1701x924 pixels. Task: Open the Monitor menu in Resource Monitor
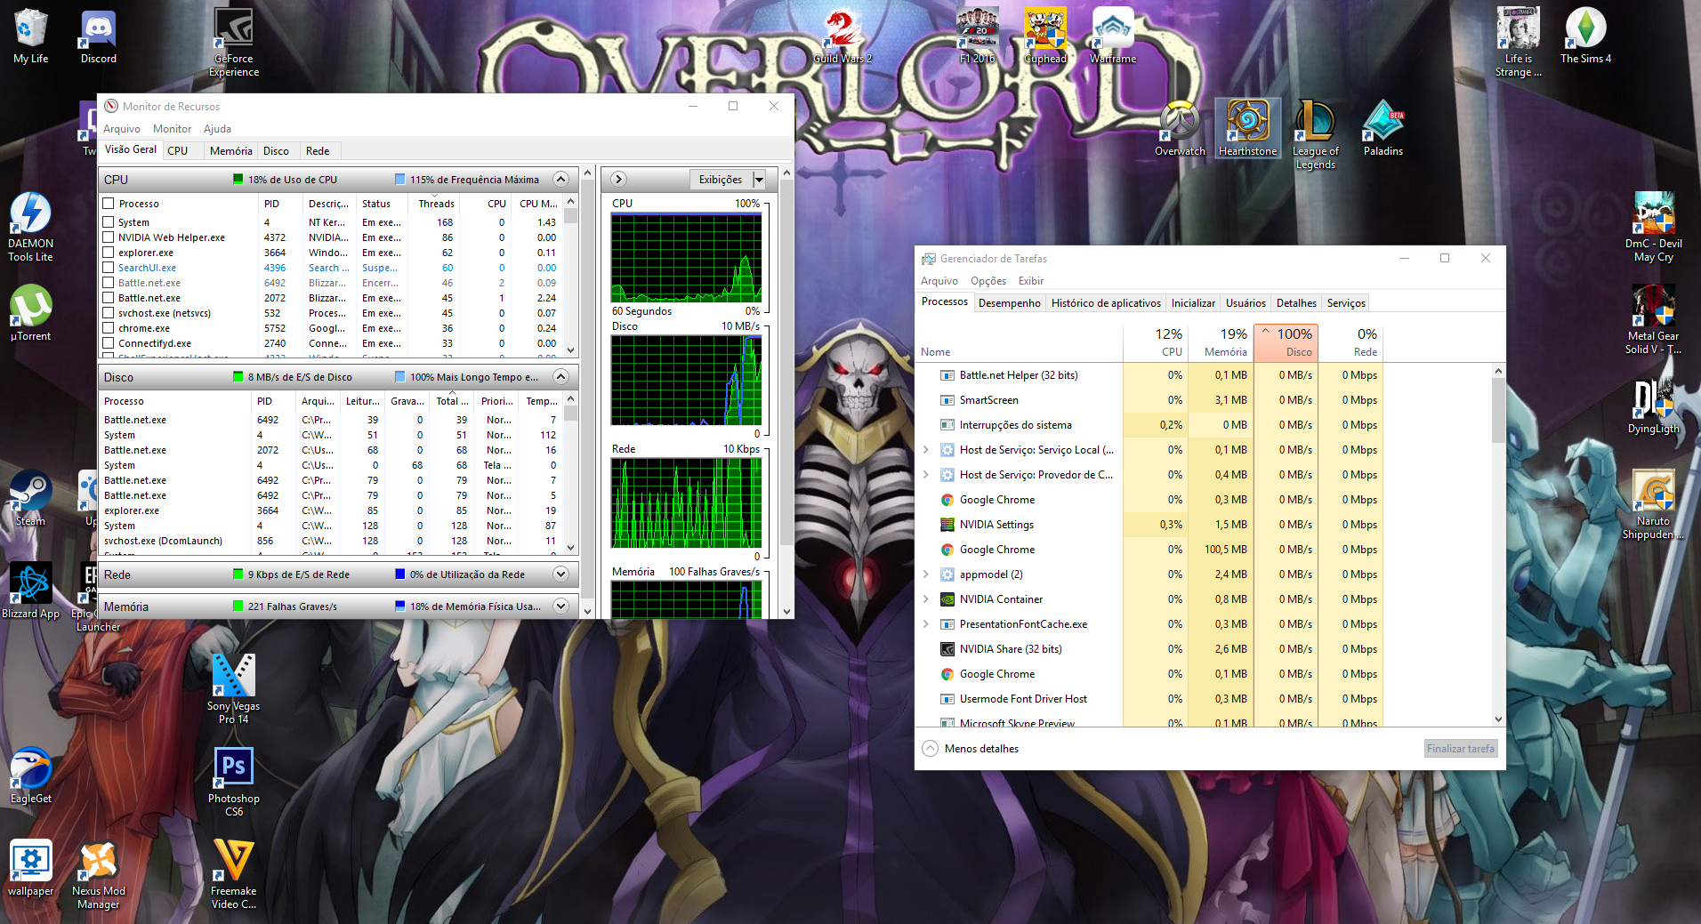[x=172, y=129]
